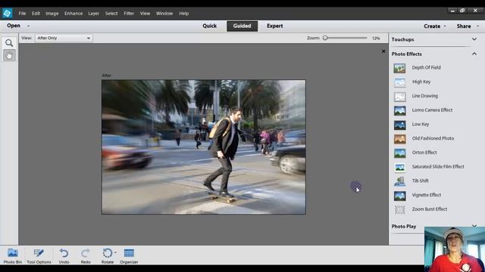Click the Photoshop Elements logo icon

(x=7, y=14)
